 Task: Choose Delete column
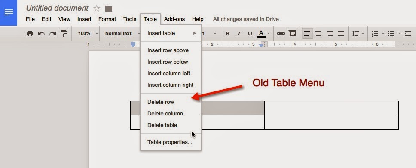pos(171,113)
